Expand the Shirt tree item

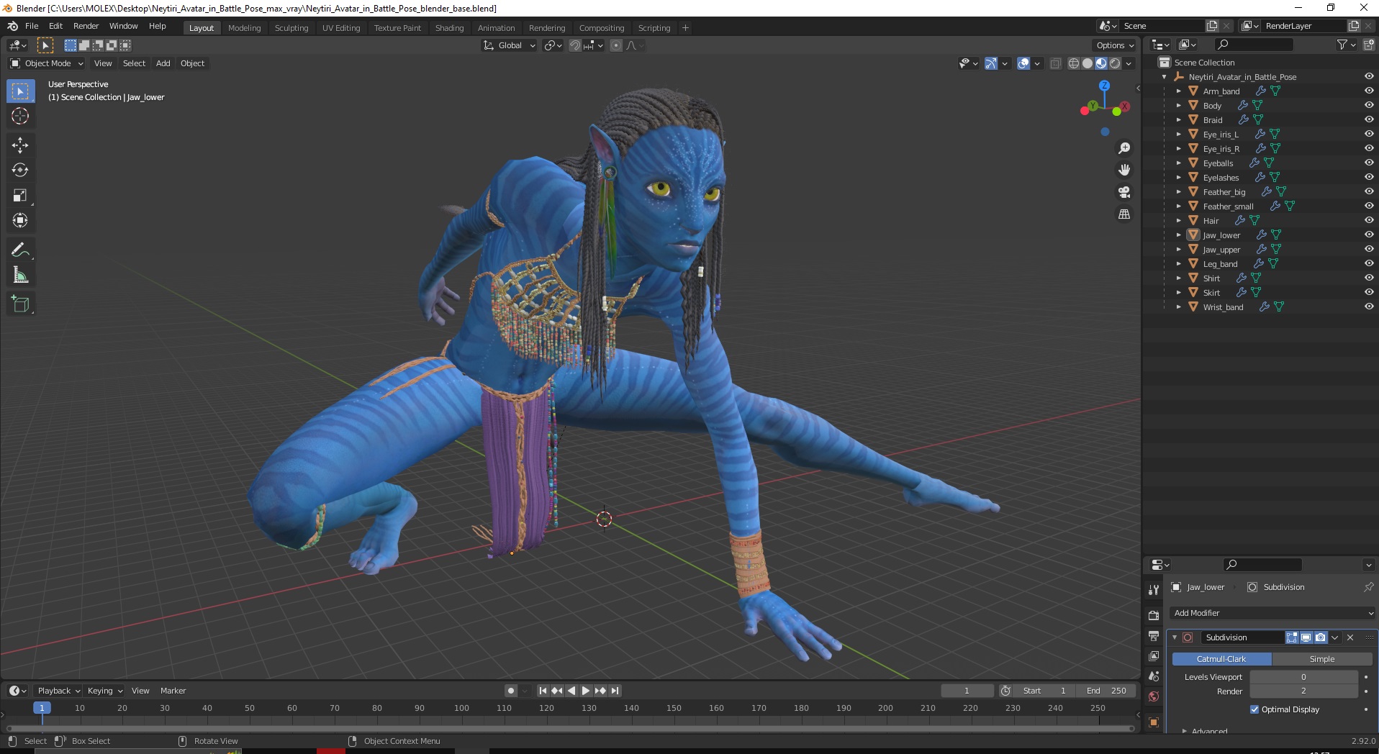click(1178, 278)
